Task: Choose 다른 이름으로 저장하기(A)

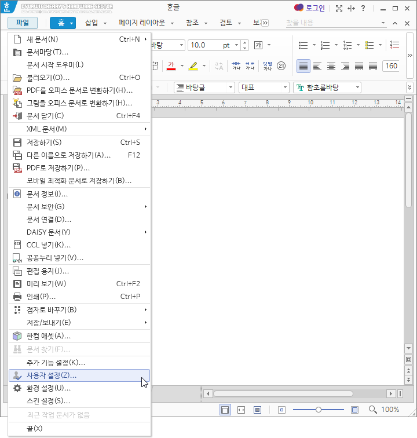Action: [79, 155]
